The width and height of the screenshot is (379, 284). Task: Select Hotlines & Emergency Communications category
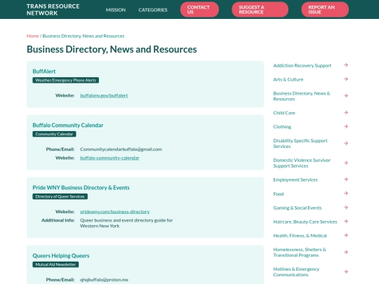click(296, 272)
